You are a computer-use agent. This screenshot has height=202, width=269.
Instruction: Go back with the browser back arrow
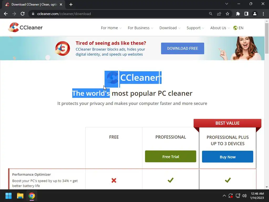6,14
